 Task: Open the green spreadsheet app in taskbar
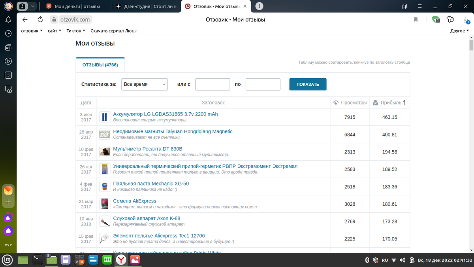106,260
